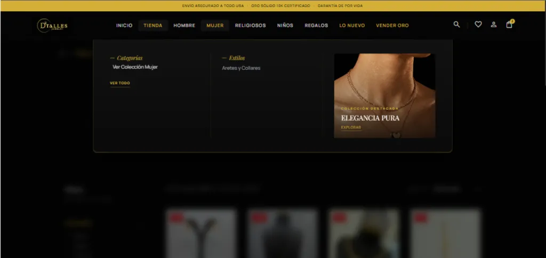
Task: Open the user account icon
Action: [x=494, y=25]
